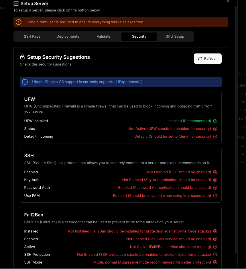Viewport: 246px width, 269px height.
Task: Open the Deployments tab
Action: tap(68, 36)
